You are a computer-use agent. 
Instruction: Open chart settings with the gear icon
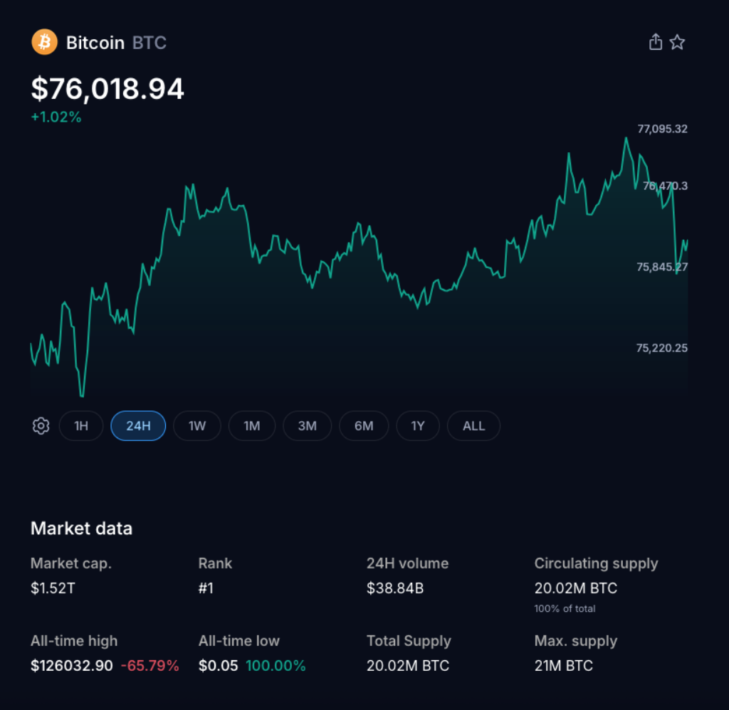coord(41,425)
